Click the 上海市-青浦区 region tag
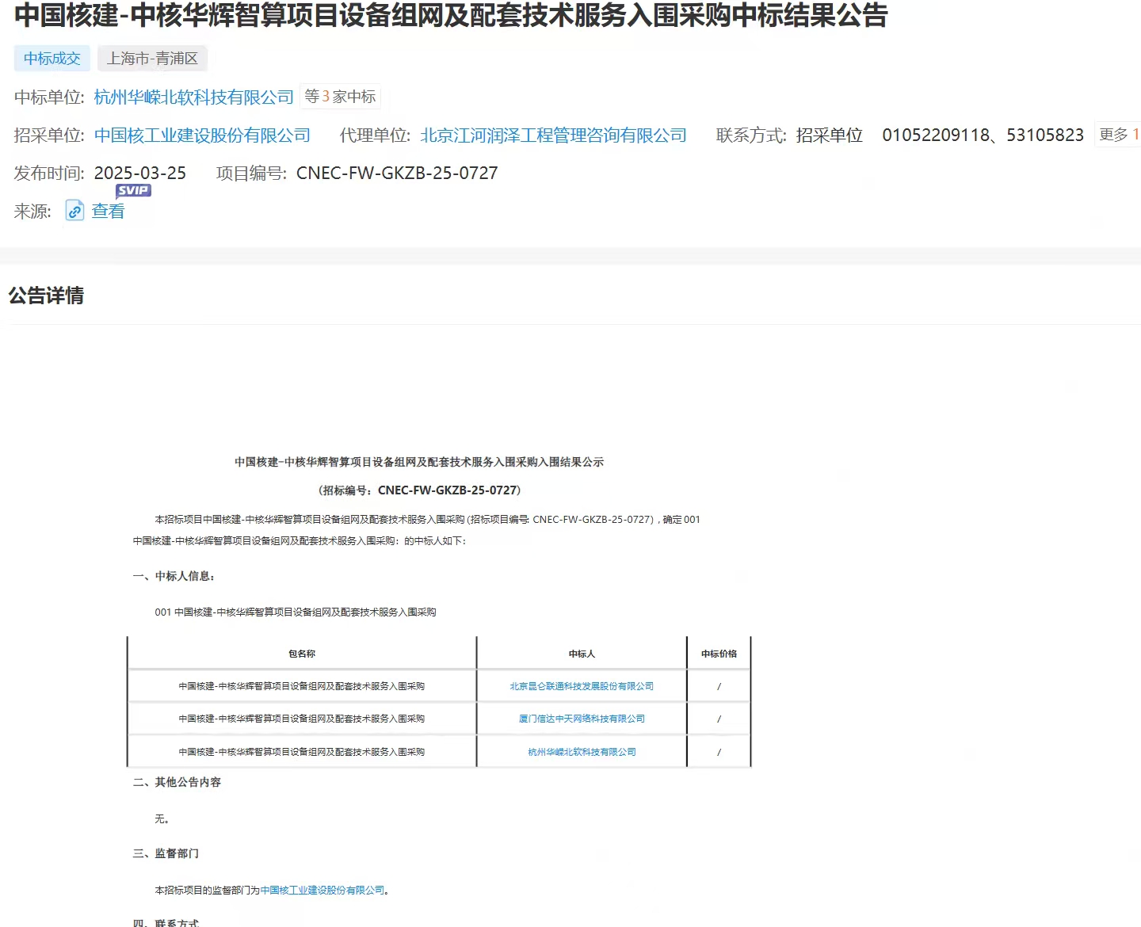 click(152, 59)
